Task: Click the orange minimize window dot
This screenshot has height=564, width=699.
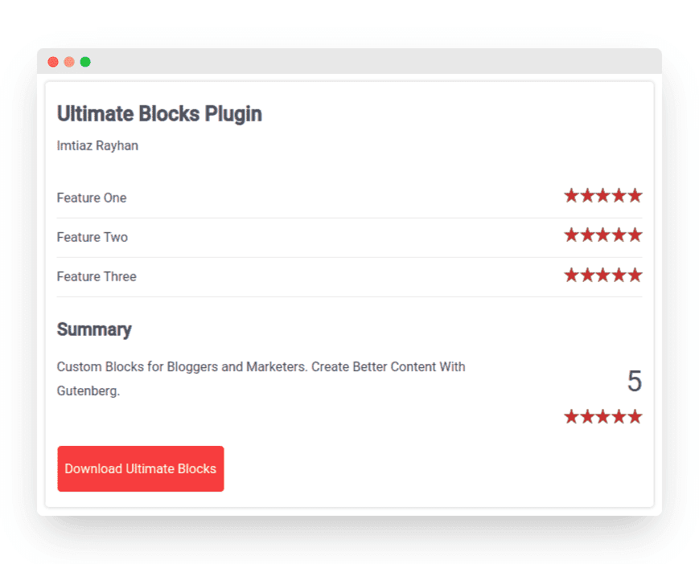Action: [x=69, y=62]
